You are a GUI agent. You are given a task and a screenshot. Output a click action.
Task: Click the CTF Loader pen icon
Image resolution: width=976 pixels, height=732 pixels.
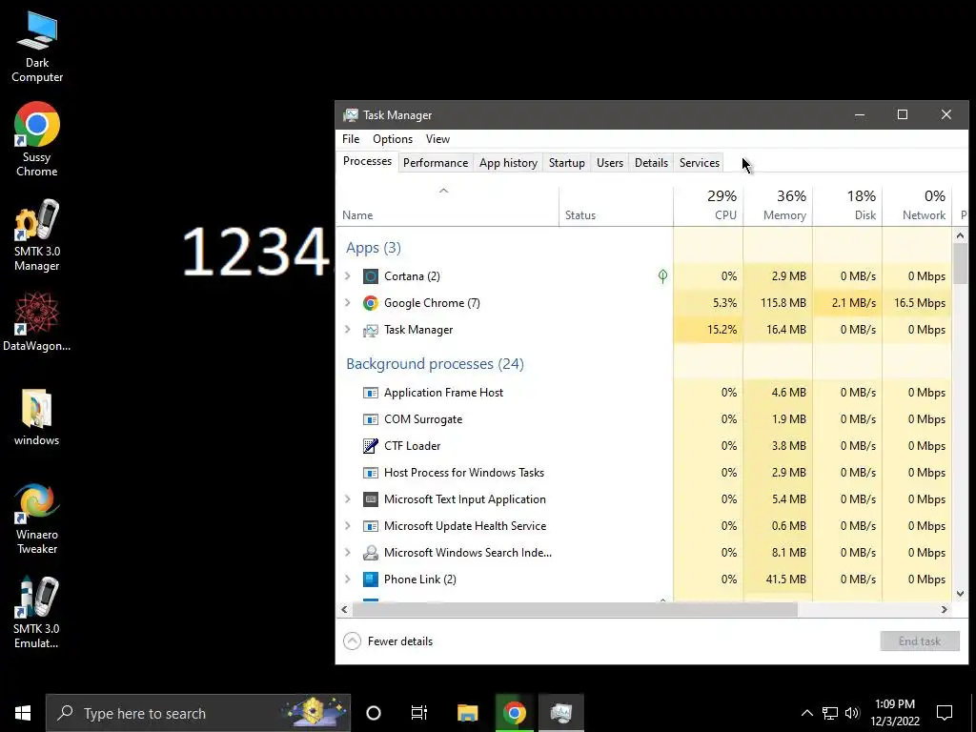[x=371, y=446]
